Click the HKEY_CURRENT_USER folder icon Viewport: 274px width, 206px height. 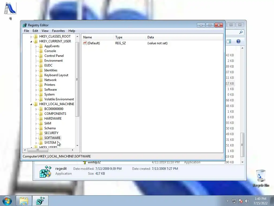36,41
